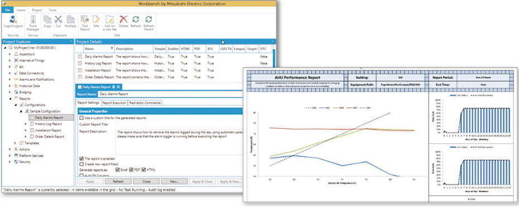
Task: Expand the Templates tree node
Action: click(x=15, y=143)
